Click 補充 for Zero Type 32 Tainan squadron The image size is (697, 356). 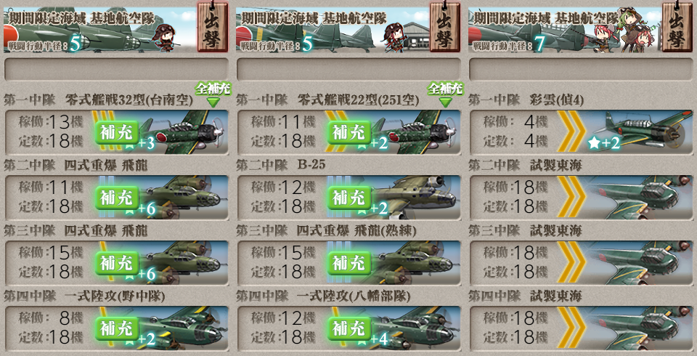click(x=116, y=132)
